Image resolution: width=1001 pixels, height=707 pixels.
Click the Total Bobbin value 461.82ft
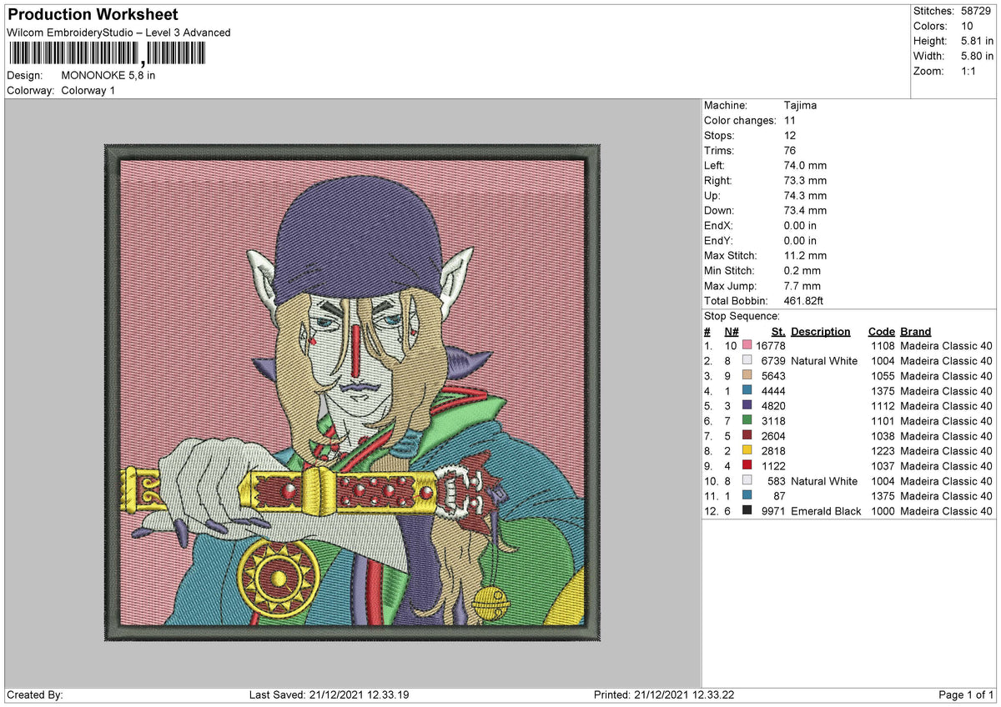[x=804, y=301]
